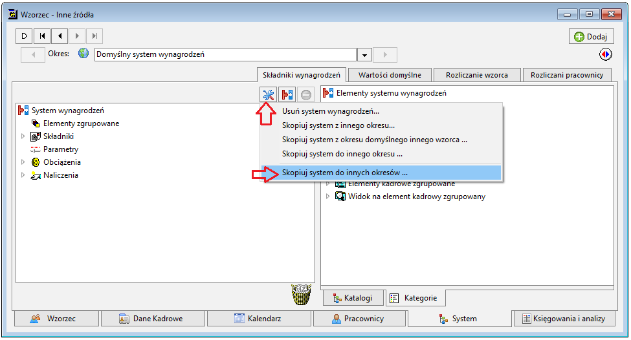Click Elementy systemu wynagrodzeń header text
This screenshot has width=631, height=340.
[392, 93]
